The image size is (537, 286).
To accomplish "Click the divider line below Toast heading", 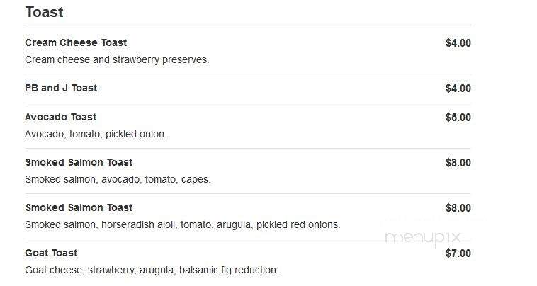I will pyautogui.click(x=248, y=25).
